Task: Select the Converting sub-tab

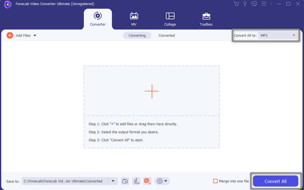Action: point(137,35)
